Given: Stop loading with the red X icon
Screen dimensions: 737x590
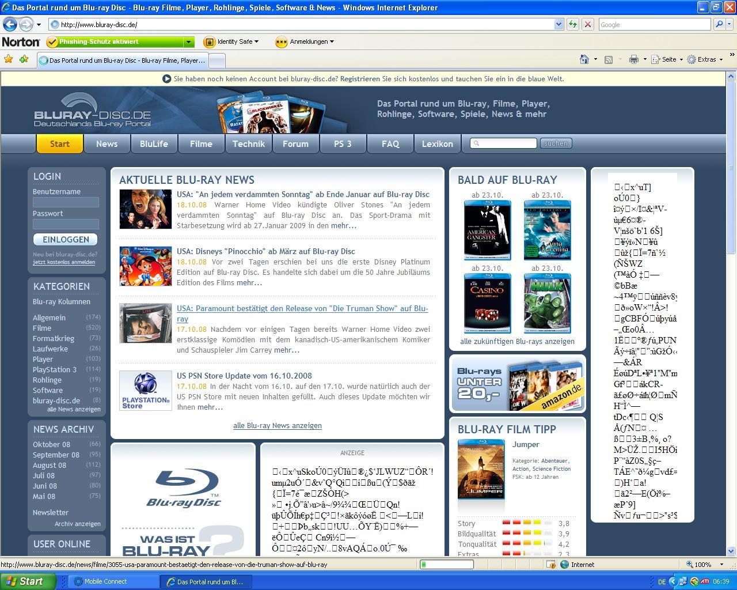Looking at the screenshot, I should 588,24.
